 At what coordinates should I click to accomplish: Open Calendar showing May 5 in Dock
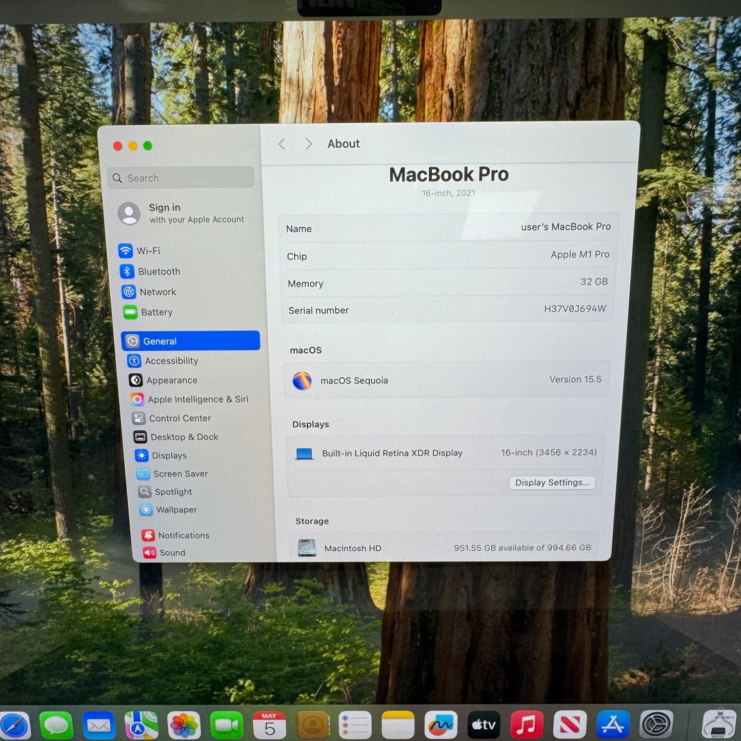270,725
